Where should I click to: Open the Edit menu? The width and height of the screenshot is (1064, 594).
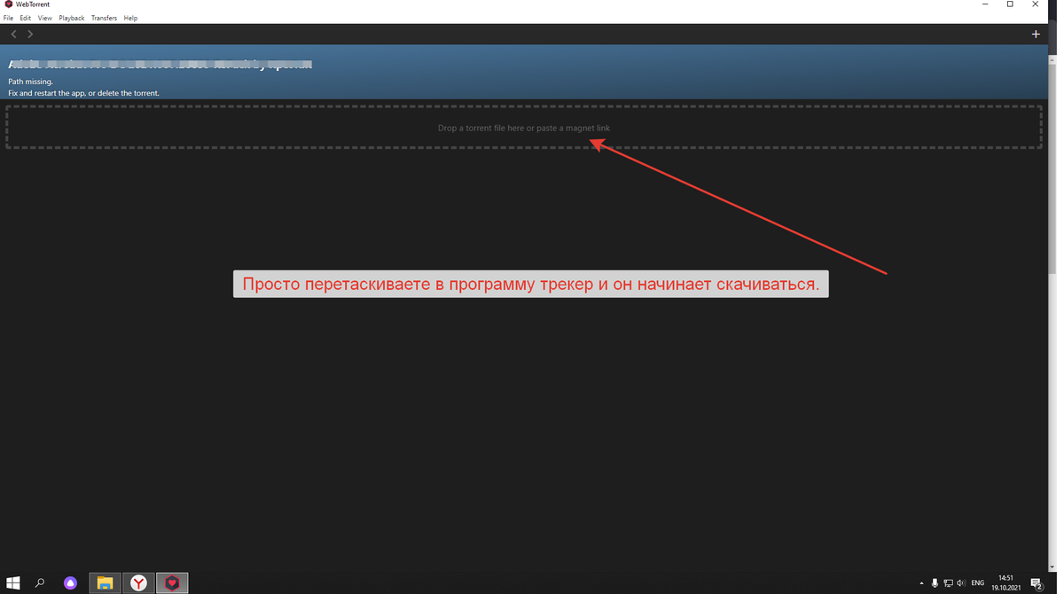tap(26, 18)
